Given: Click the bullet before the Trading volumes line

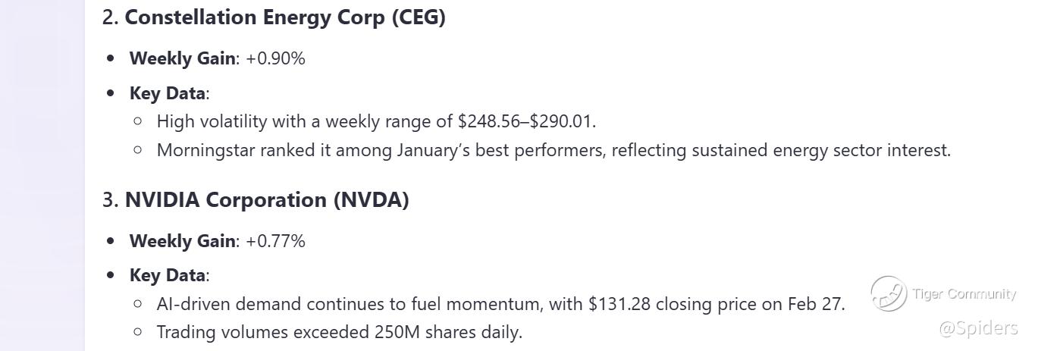Looking at the screenshot, I should tap(137, 331).
